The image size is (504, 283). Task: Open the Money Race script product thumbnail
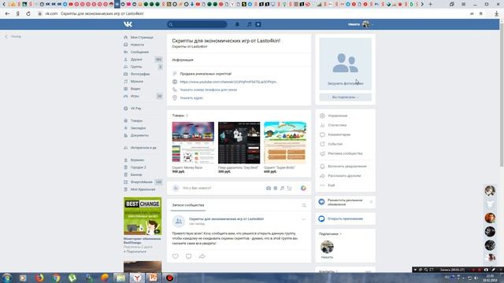tap(193, 143)
